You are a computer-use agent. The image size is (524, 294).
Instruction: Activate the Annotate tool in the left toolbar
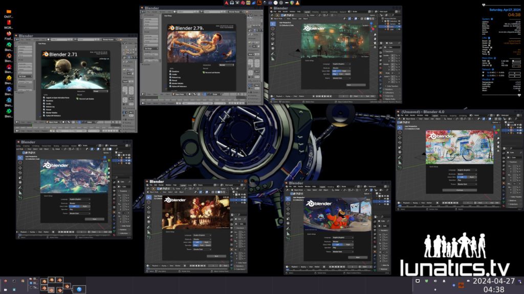point(399,156)
